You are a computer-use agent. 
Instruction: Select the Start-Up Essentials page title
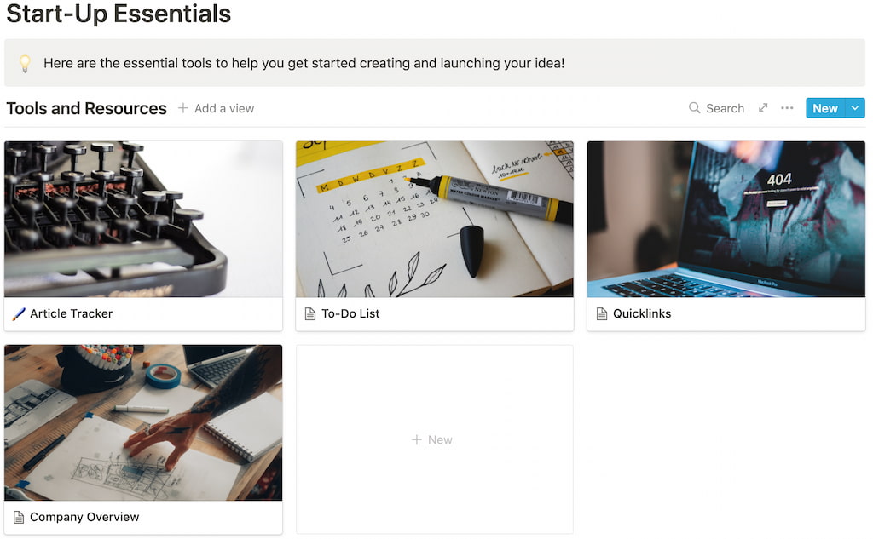[x=119, y=14]
